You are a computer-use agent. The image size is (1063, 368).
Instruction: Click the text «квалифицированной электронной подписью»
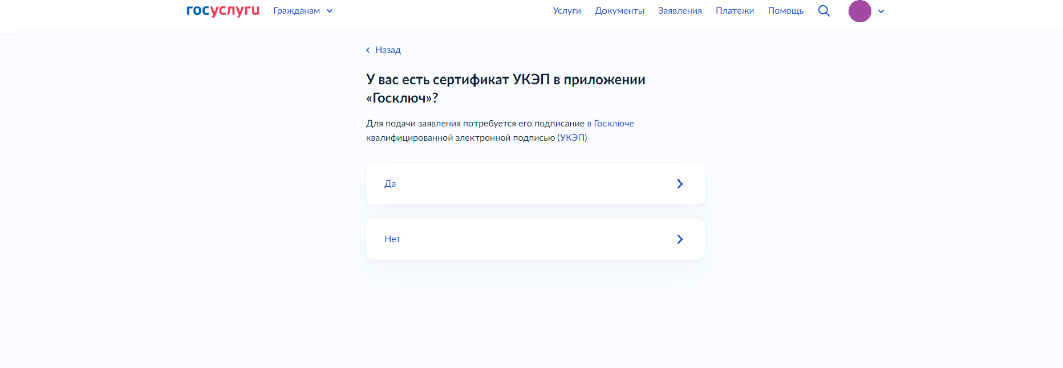(x=460, y=138)
